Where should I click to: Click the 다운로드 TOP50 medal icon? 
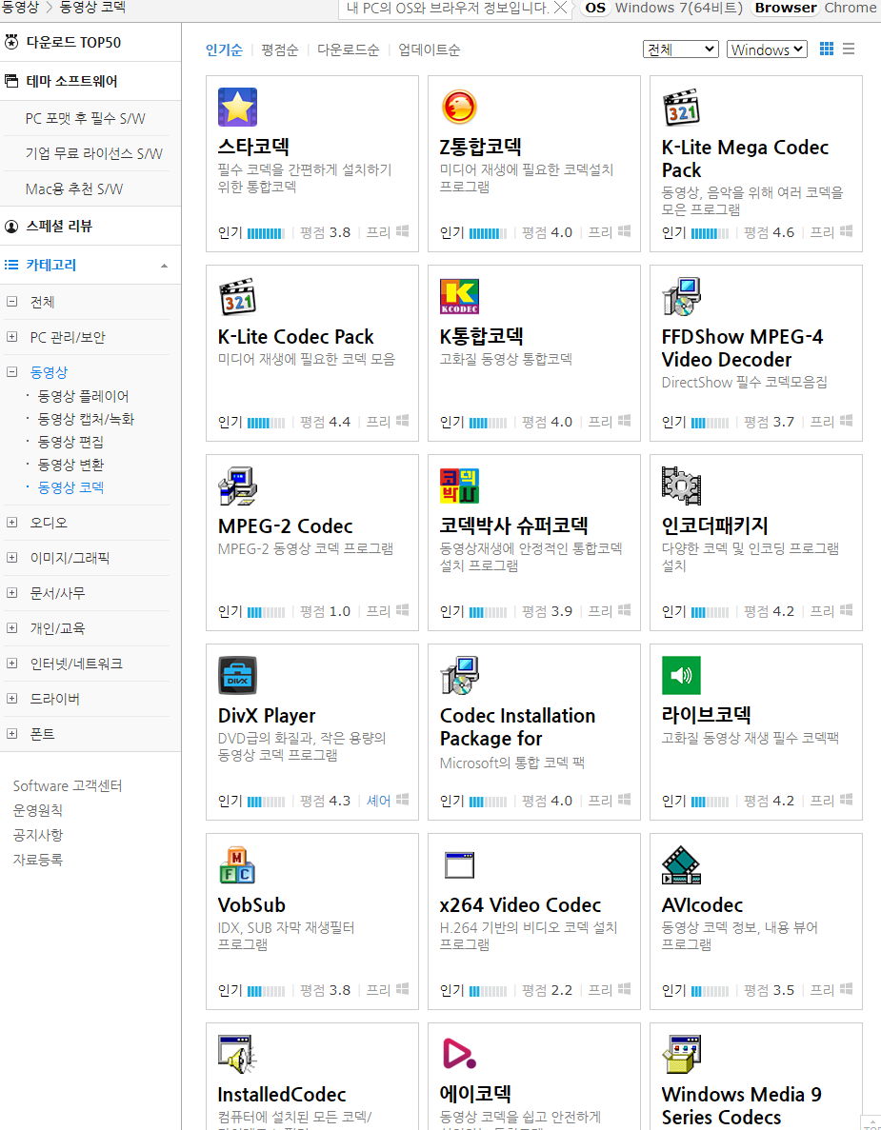[x=11, y=42]
